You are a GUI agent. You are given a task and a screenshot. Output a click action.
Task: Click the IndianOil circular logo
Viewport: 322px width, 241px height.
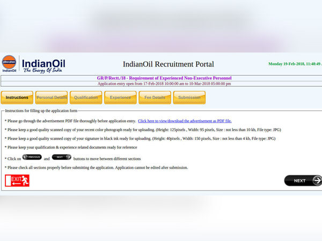[9, 62]
